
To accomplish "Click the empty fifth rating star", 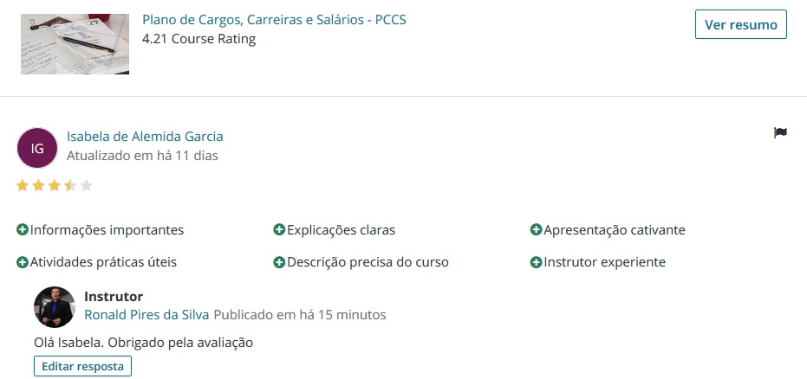I will (87, 185).
